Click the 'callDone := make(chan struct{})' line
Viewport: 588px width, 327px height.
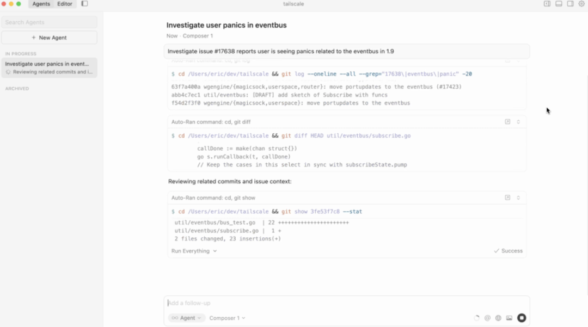tap(247, 149)
